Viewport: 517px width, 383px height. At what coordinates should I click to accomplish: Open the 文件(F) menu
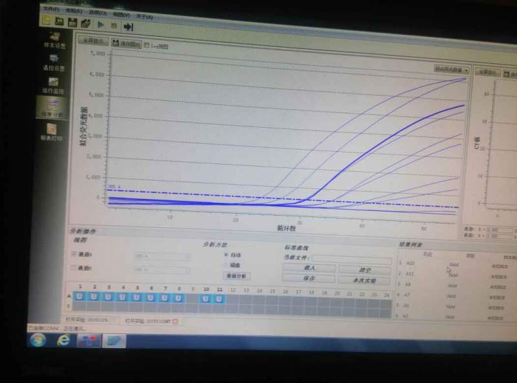pos(51,9)
